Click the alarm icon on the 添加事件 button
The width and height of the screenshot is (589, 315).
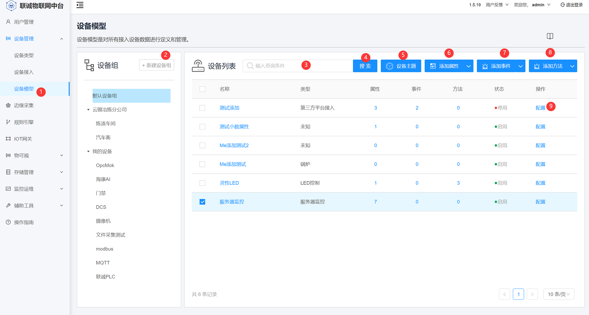485,66
